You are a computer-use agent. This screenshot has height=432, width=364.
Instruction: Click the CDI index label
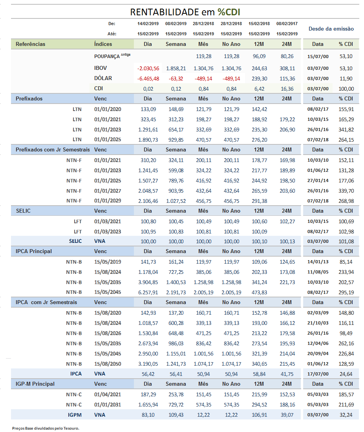click(x=99, y=88)
